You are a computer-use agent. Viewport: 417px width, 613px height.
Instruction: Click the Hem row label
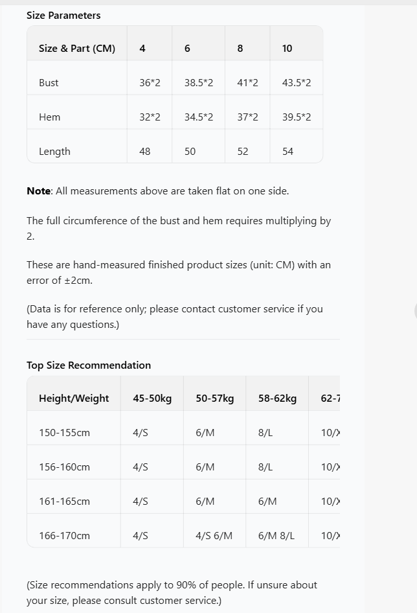(x=49, y=117)
